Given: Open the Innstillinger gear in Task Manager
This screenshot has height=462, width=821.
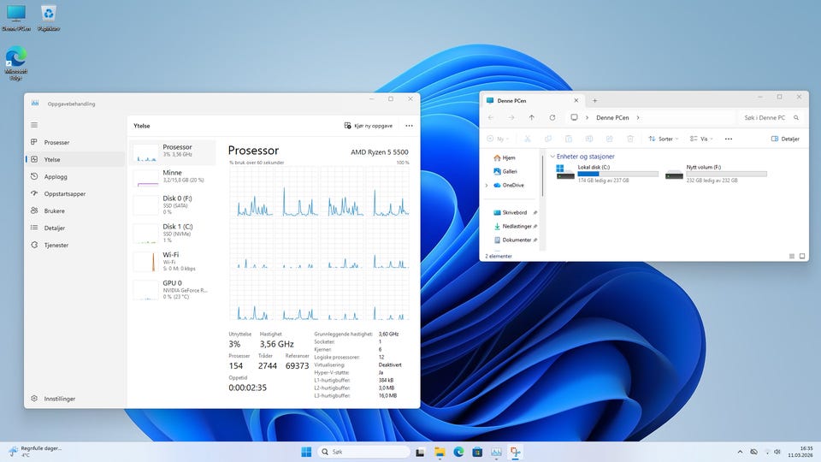Looking at the screenshot, I should coord(34,399).
